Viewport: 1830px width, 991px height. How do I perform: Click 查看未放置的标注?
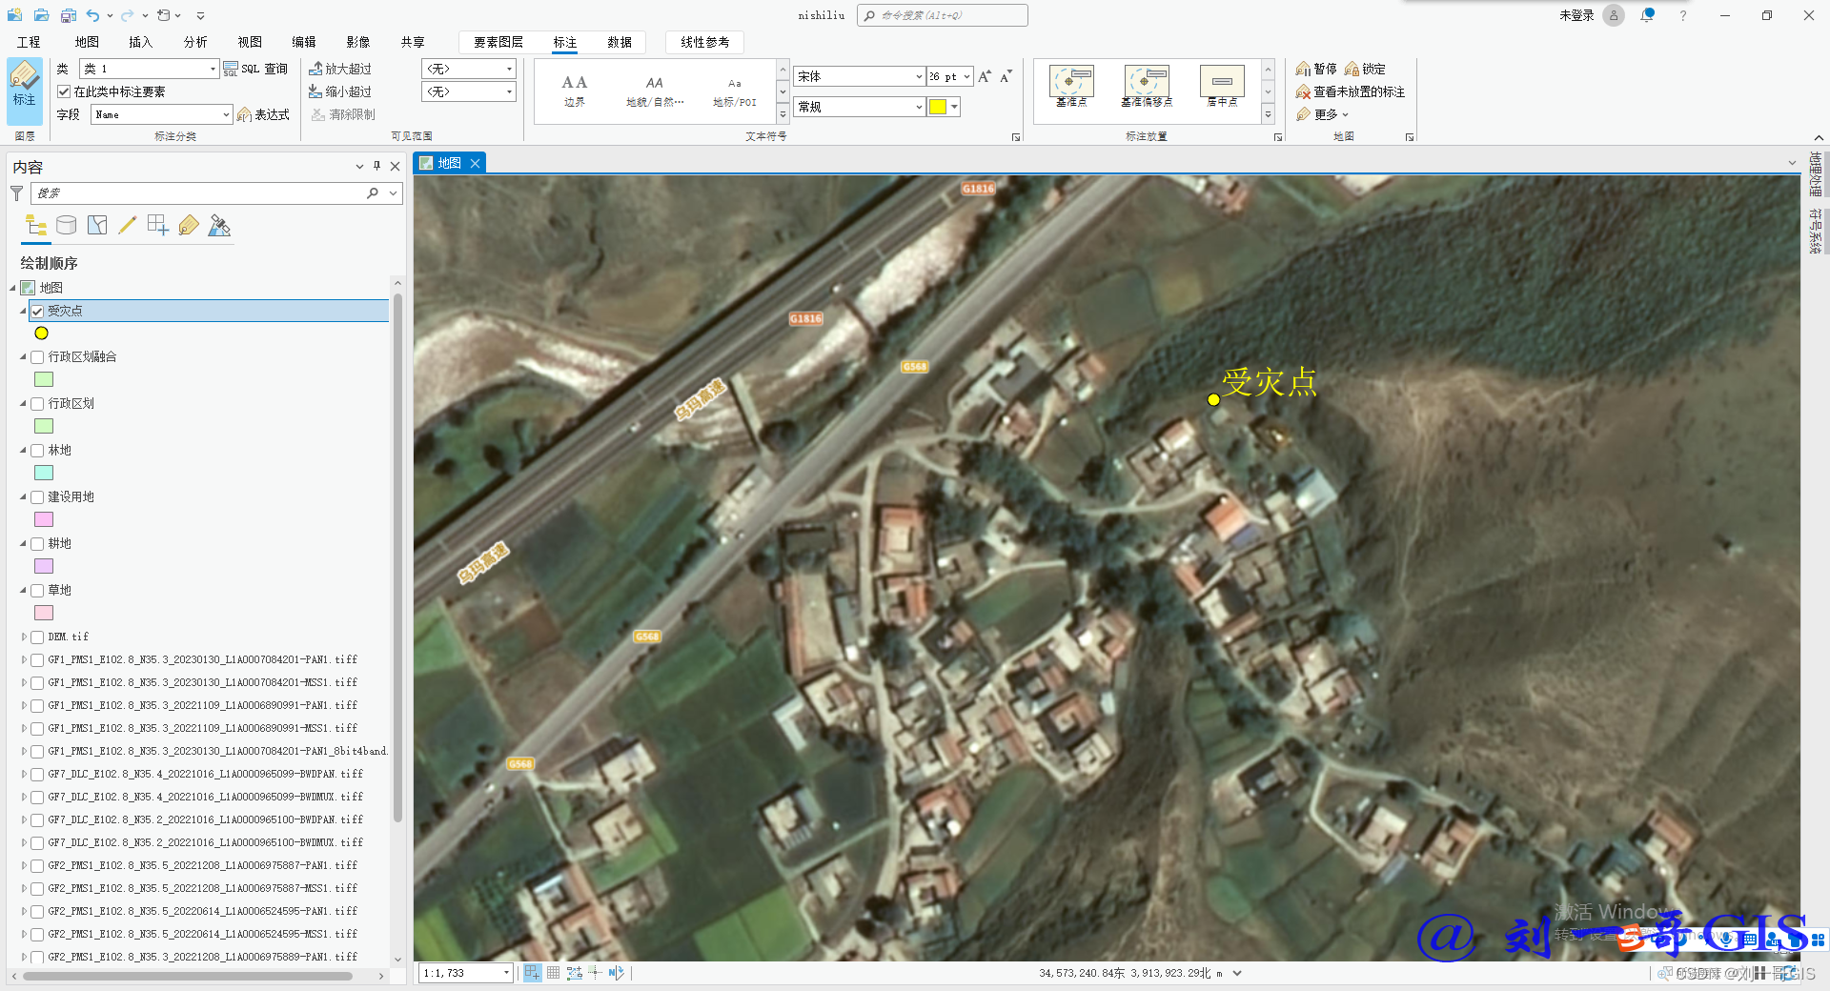click(x=1351, y=91)
